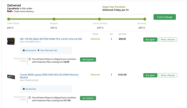
Task: Buy the Crucial memory module again
Action: point(150,75)
